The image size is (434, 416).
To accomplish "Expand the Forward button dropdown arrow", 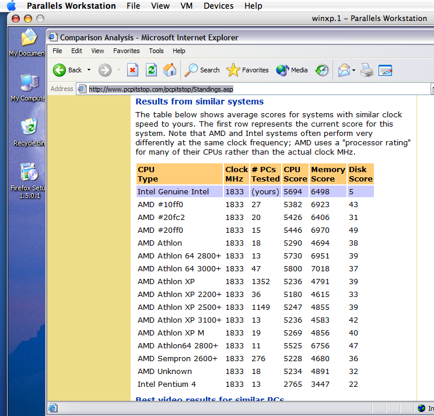I will click(x=118, y=70).
